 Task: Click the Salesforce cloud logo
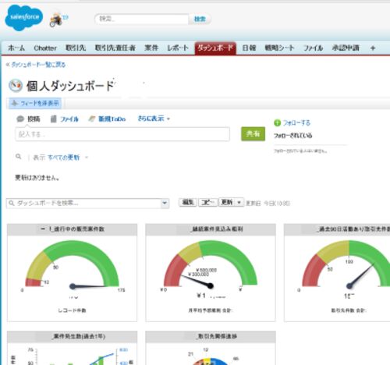[x=23, y=18]
